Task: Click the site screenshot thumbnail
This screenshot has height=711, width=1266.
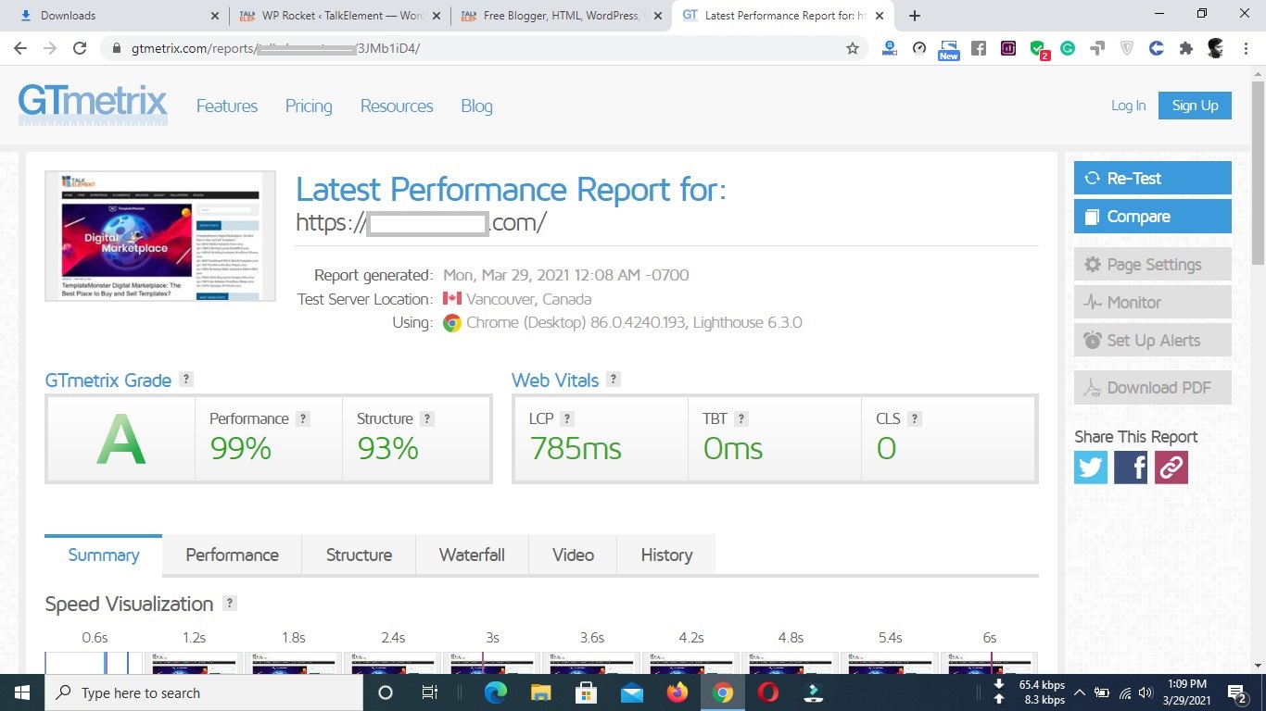Action: click(160, 236)
